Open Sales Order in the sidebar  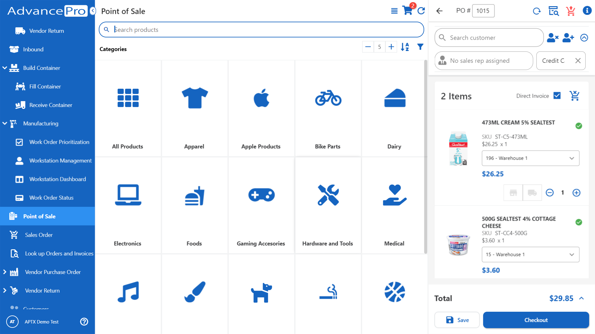(47, 235)
